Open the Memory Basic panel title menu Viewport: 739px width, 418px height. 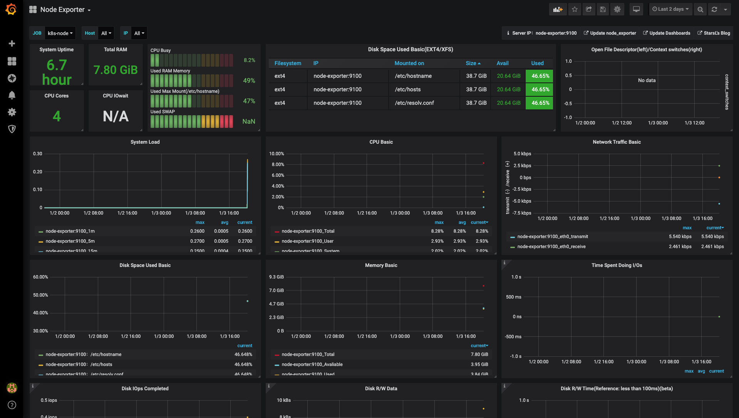coord(381,265)
